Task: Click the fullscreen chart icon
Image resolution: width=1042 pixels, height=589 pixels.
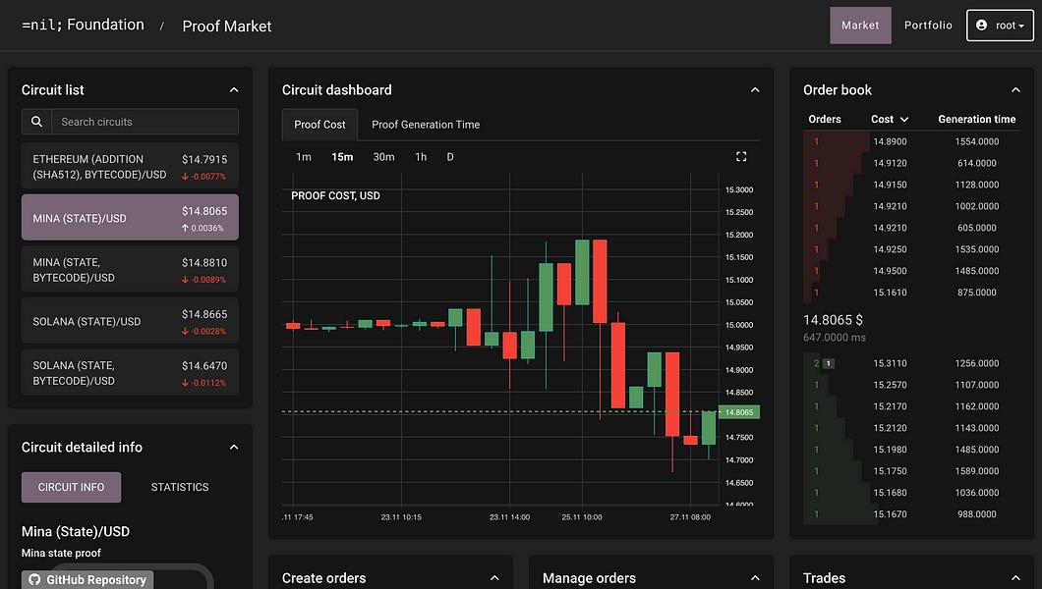Action: click(741, 157)
